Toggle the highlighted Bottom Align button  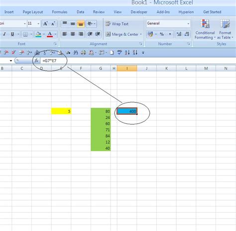pyautogui.click(x=81, y=24)
